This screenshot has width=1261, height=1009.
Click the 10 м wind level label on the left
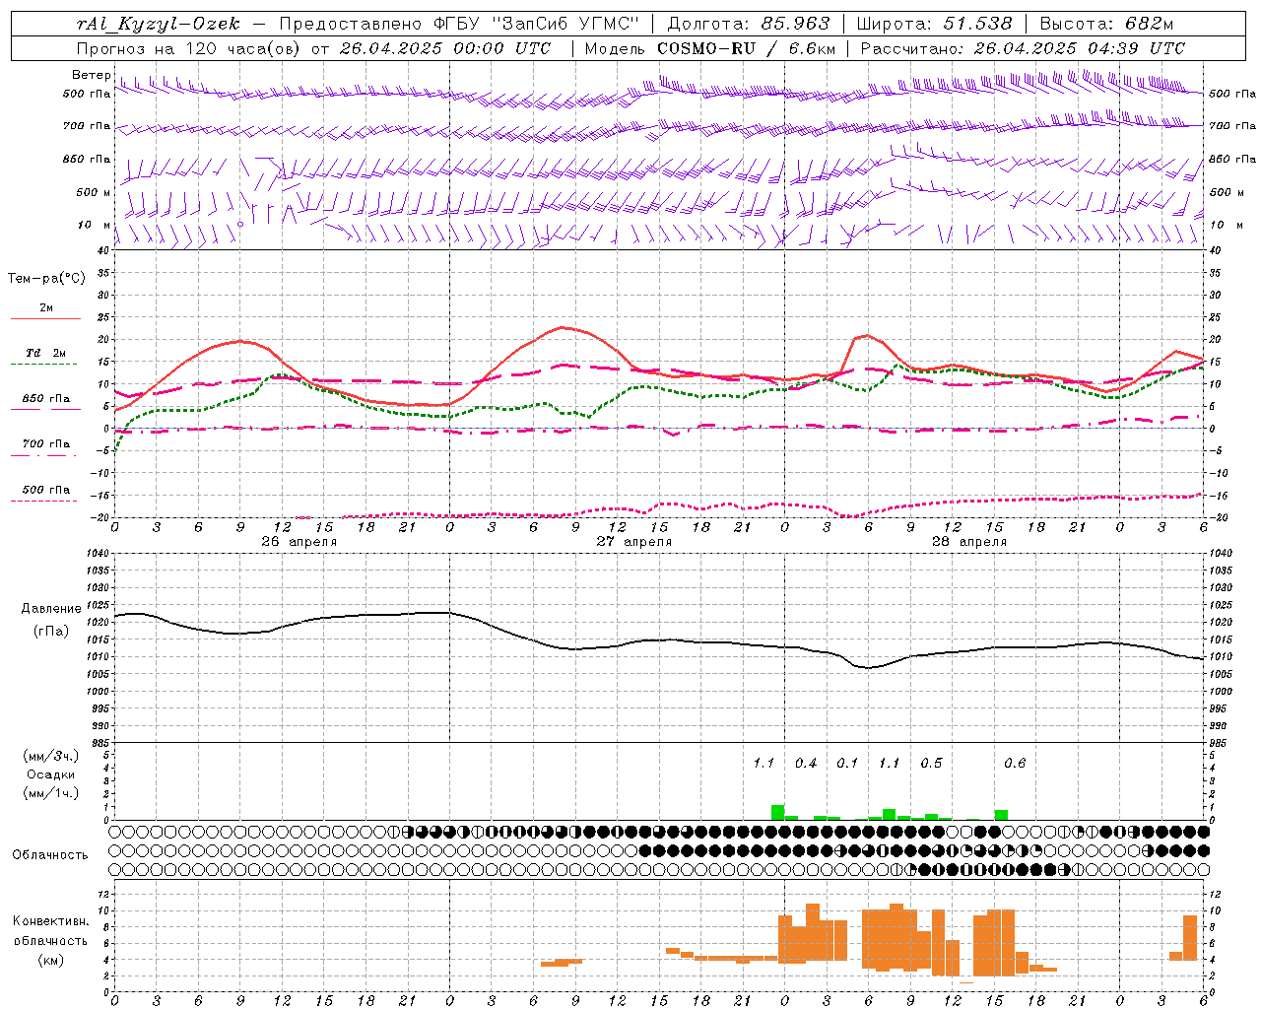94,225
